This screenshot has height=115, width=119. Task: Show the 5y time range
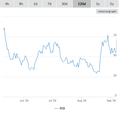[112, 4]
